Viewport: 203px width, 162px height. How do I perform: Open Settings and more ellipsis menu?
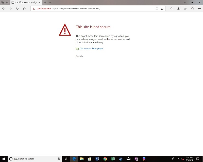click(x=199, y=9)
